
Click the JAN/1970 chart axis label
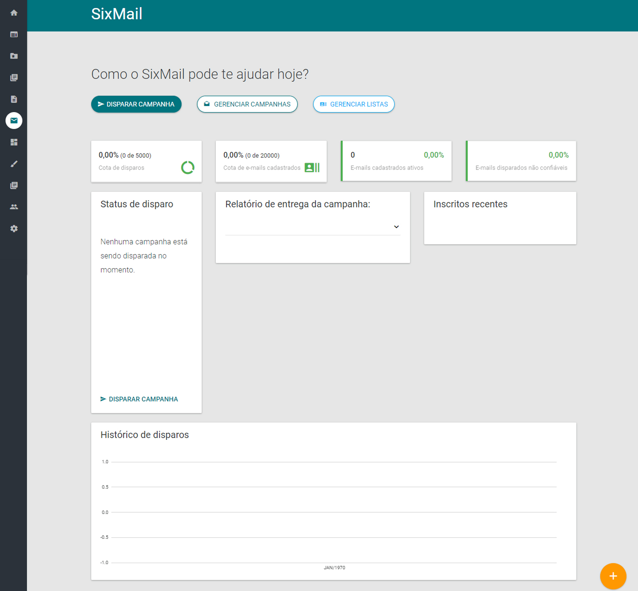(x=334, y=568)
